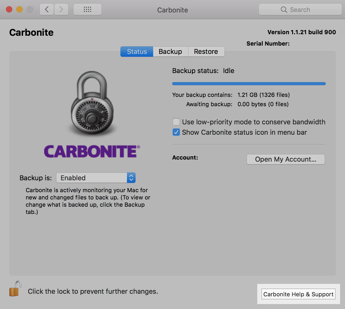
Task: Switch to the Backup tab
Action: [x=170, y=52]
